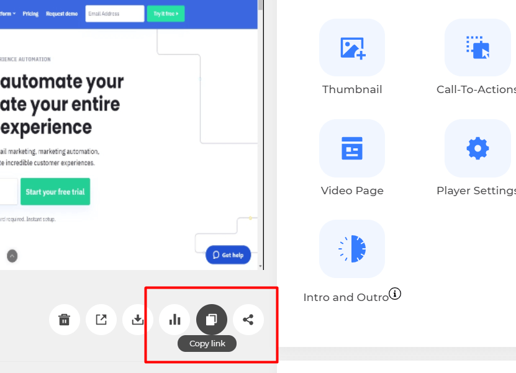The image size is (516, 373).
Task: Click the grey scroll-up circle arrow
Action: 12,256
